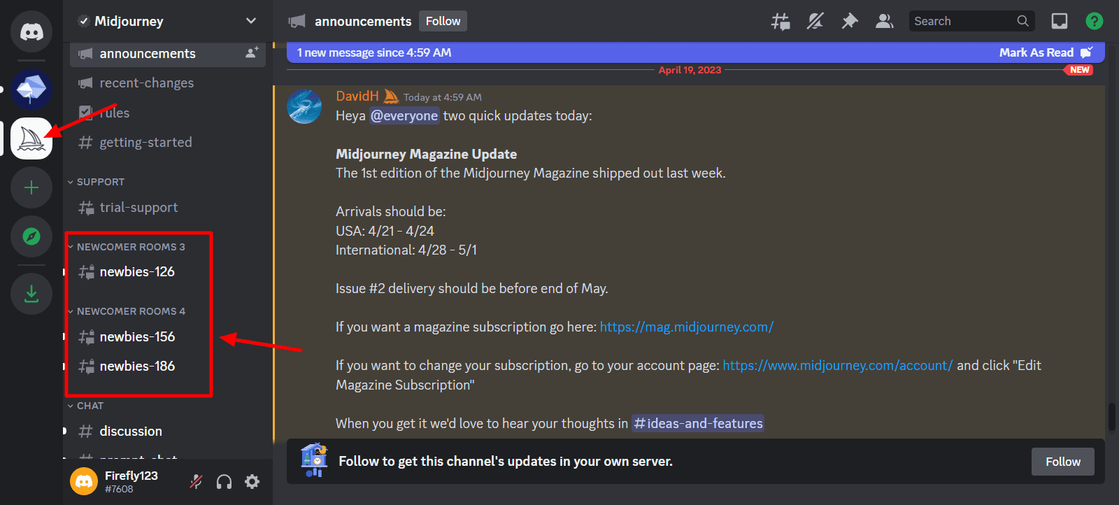Click Firefly123 user avatar
1119x505 pixels.
tap(84, 481)
